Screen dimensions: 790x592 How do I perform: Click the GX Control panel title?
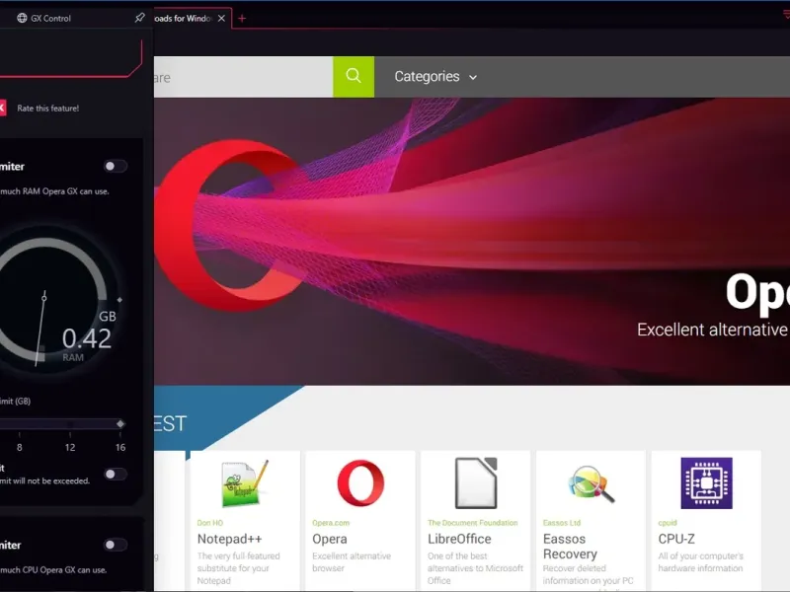[51, 18]
